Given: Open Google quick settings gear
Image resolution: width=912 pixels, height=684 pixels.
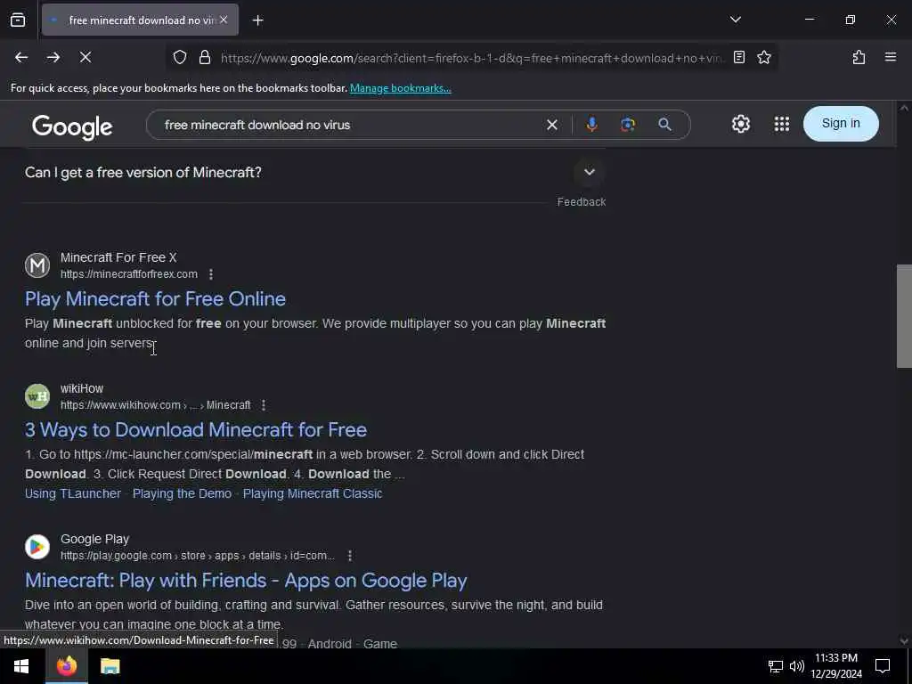Looking at the screenshot, I should pos(740,124).
